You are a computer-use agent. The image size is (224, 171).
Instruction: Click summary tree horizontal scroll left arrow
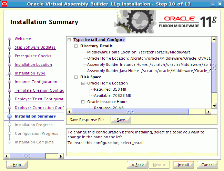pos(69,112)
